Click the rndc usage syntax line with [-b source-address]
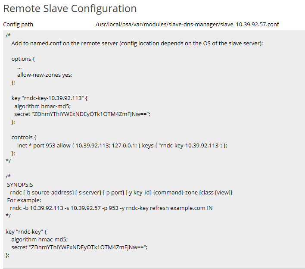Screen dimensions: 305x269 point(121,192)
